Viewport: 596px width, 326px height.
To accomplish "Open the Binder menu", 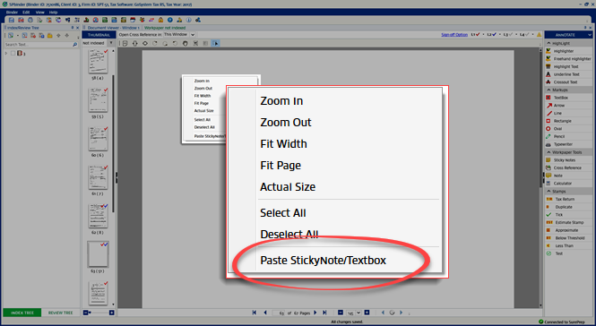I will tap(12, 13).
